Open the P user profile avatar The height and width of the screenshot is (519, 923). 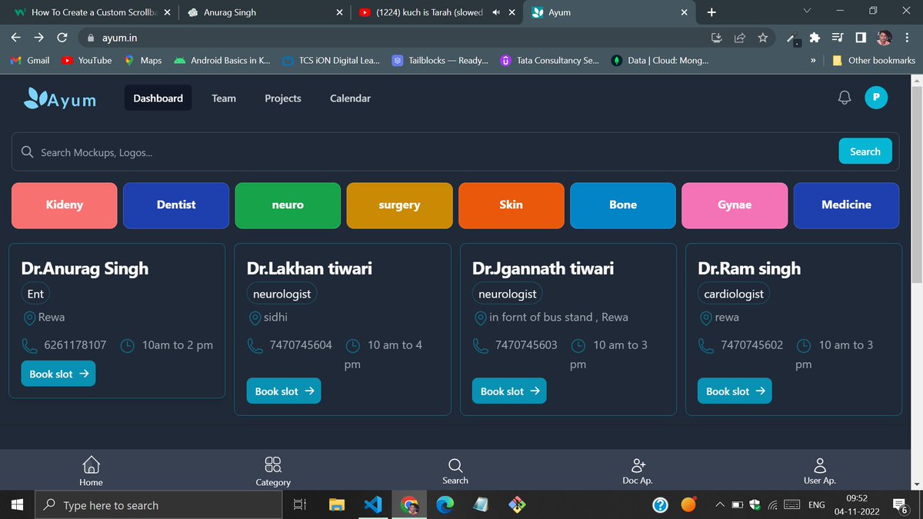point(876,98)
